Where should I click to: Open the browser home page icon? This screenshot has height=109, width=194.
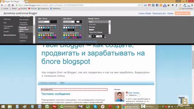coord(13,5)
